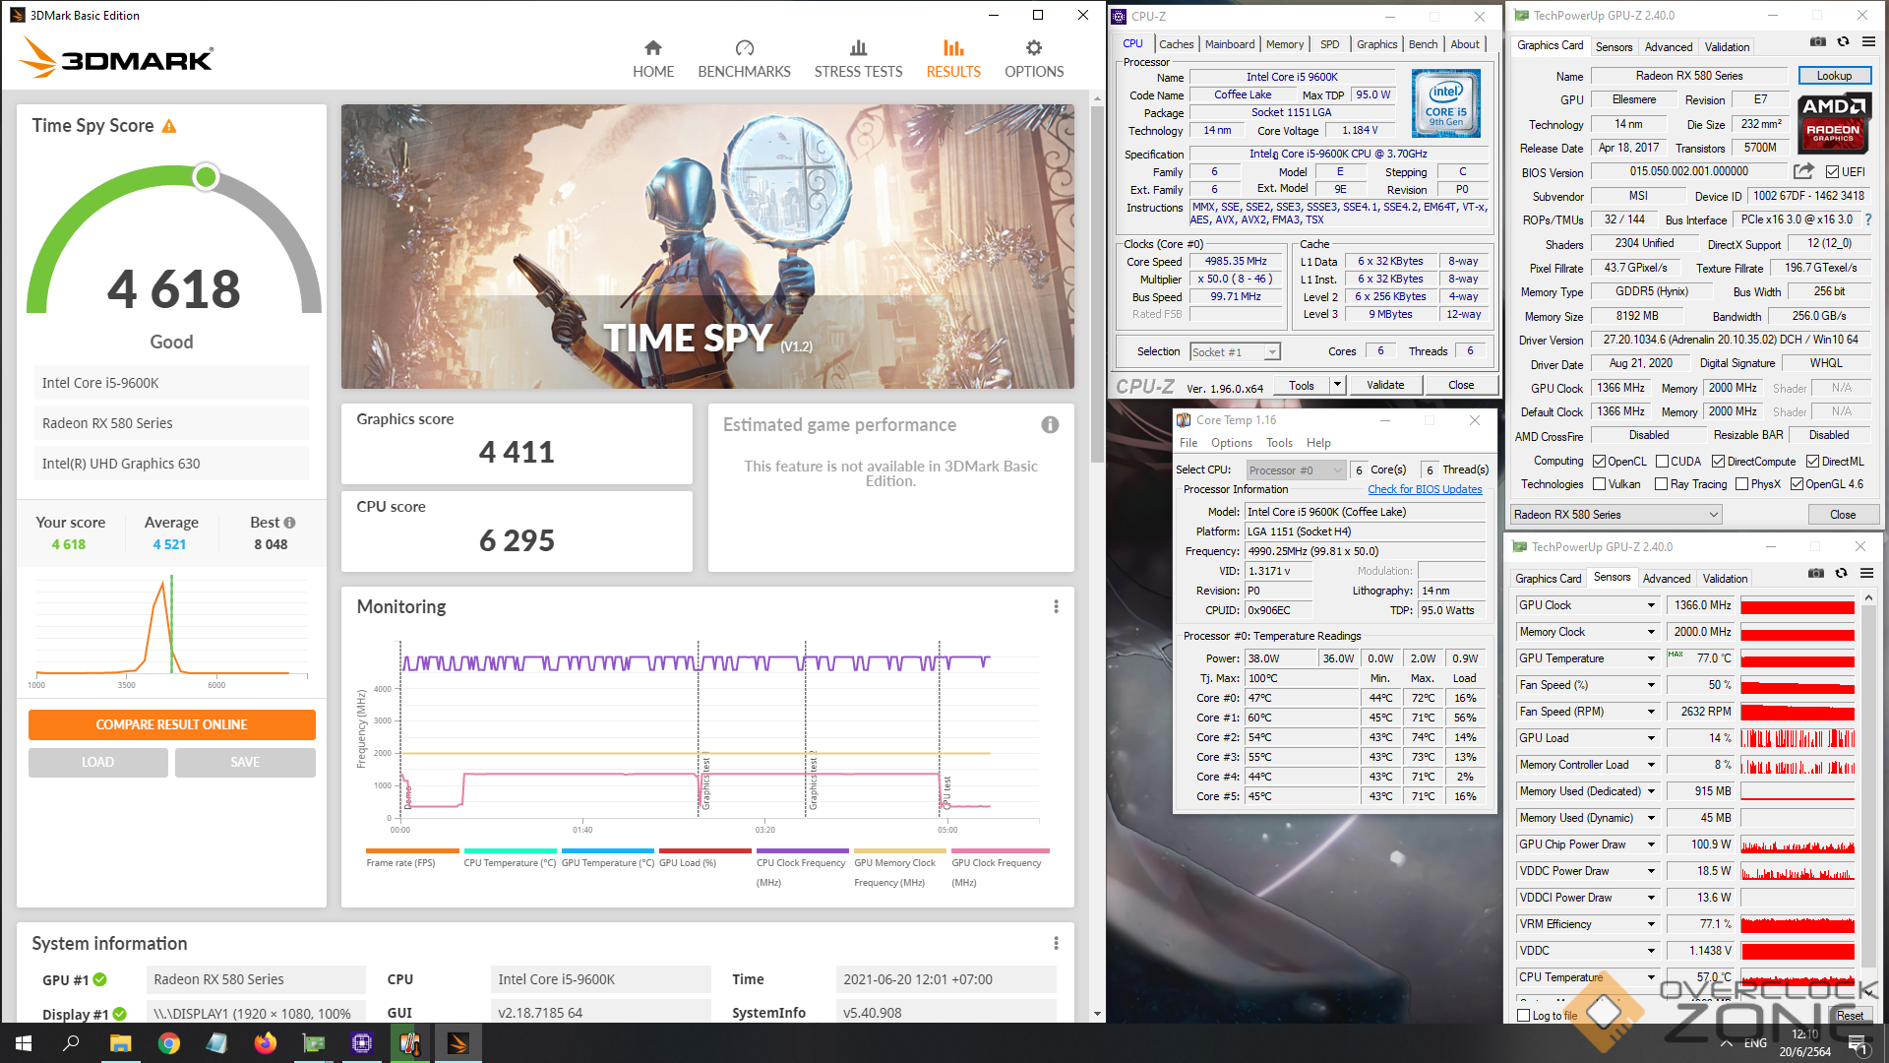
Task: Click the Chrome icon on the taskbar
Action: point(169,1043)
